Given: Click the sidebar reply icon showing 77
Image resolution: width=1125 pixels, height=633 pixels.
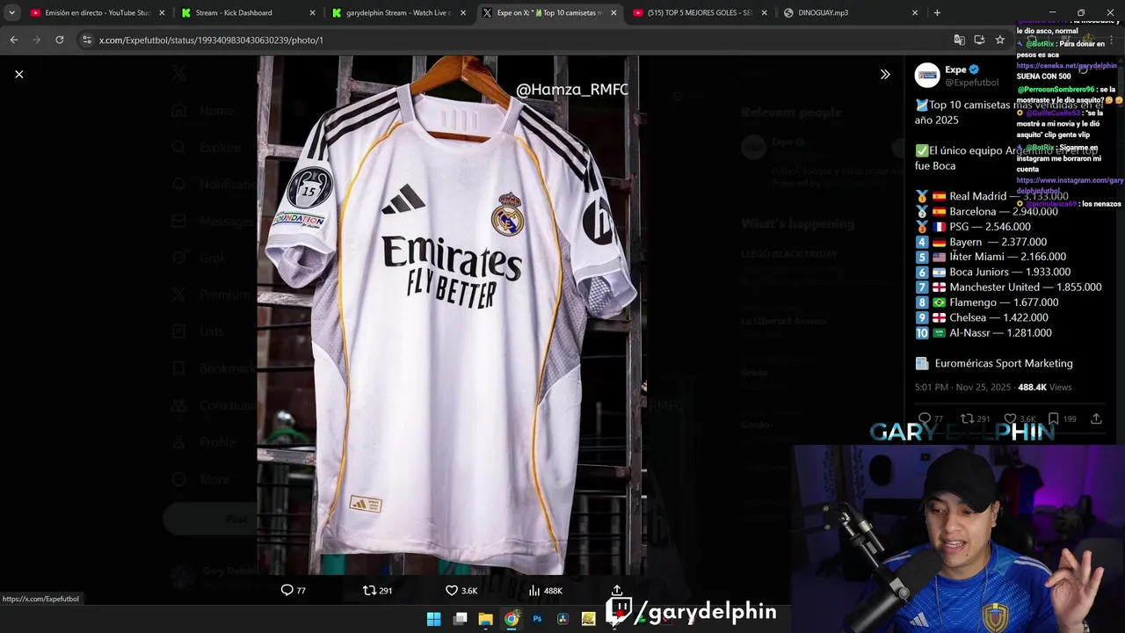Looking at the screenshot, I should pyautogui.click(x=925, y=419).
